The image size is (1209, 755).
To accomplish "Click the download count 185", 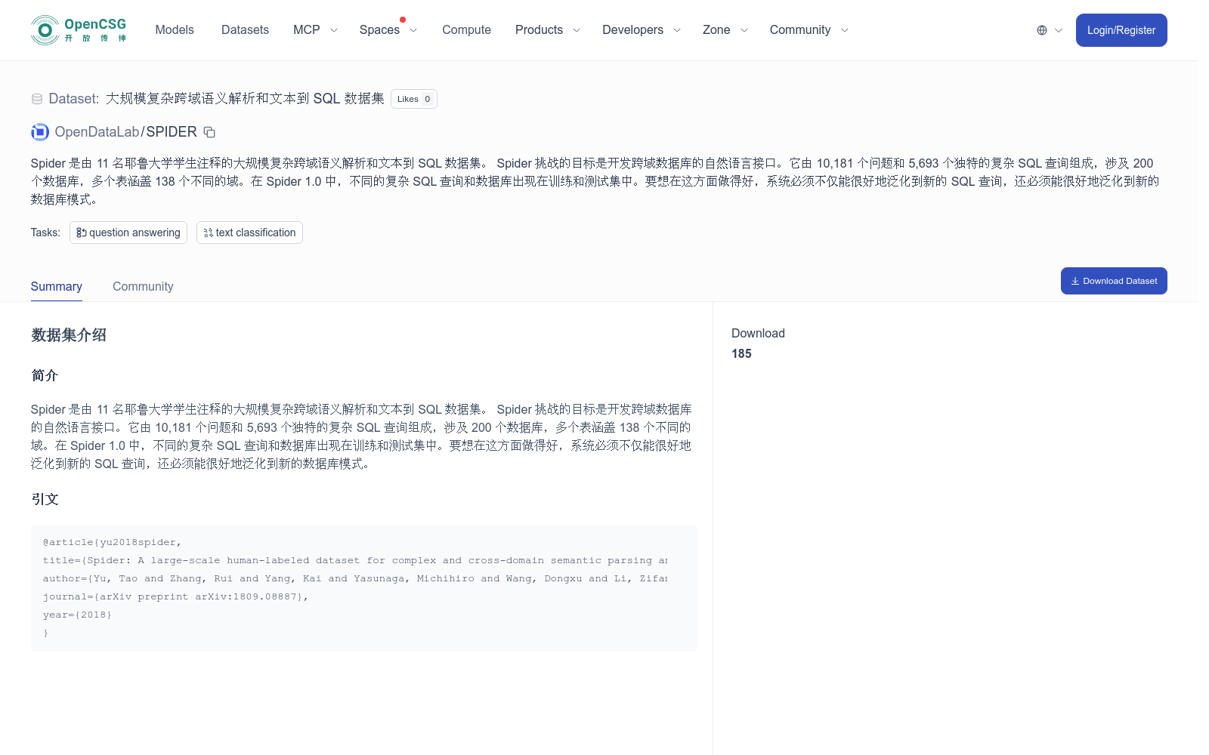I will (x=741, y=353).
